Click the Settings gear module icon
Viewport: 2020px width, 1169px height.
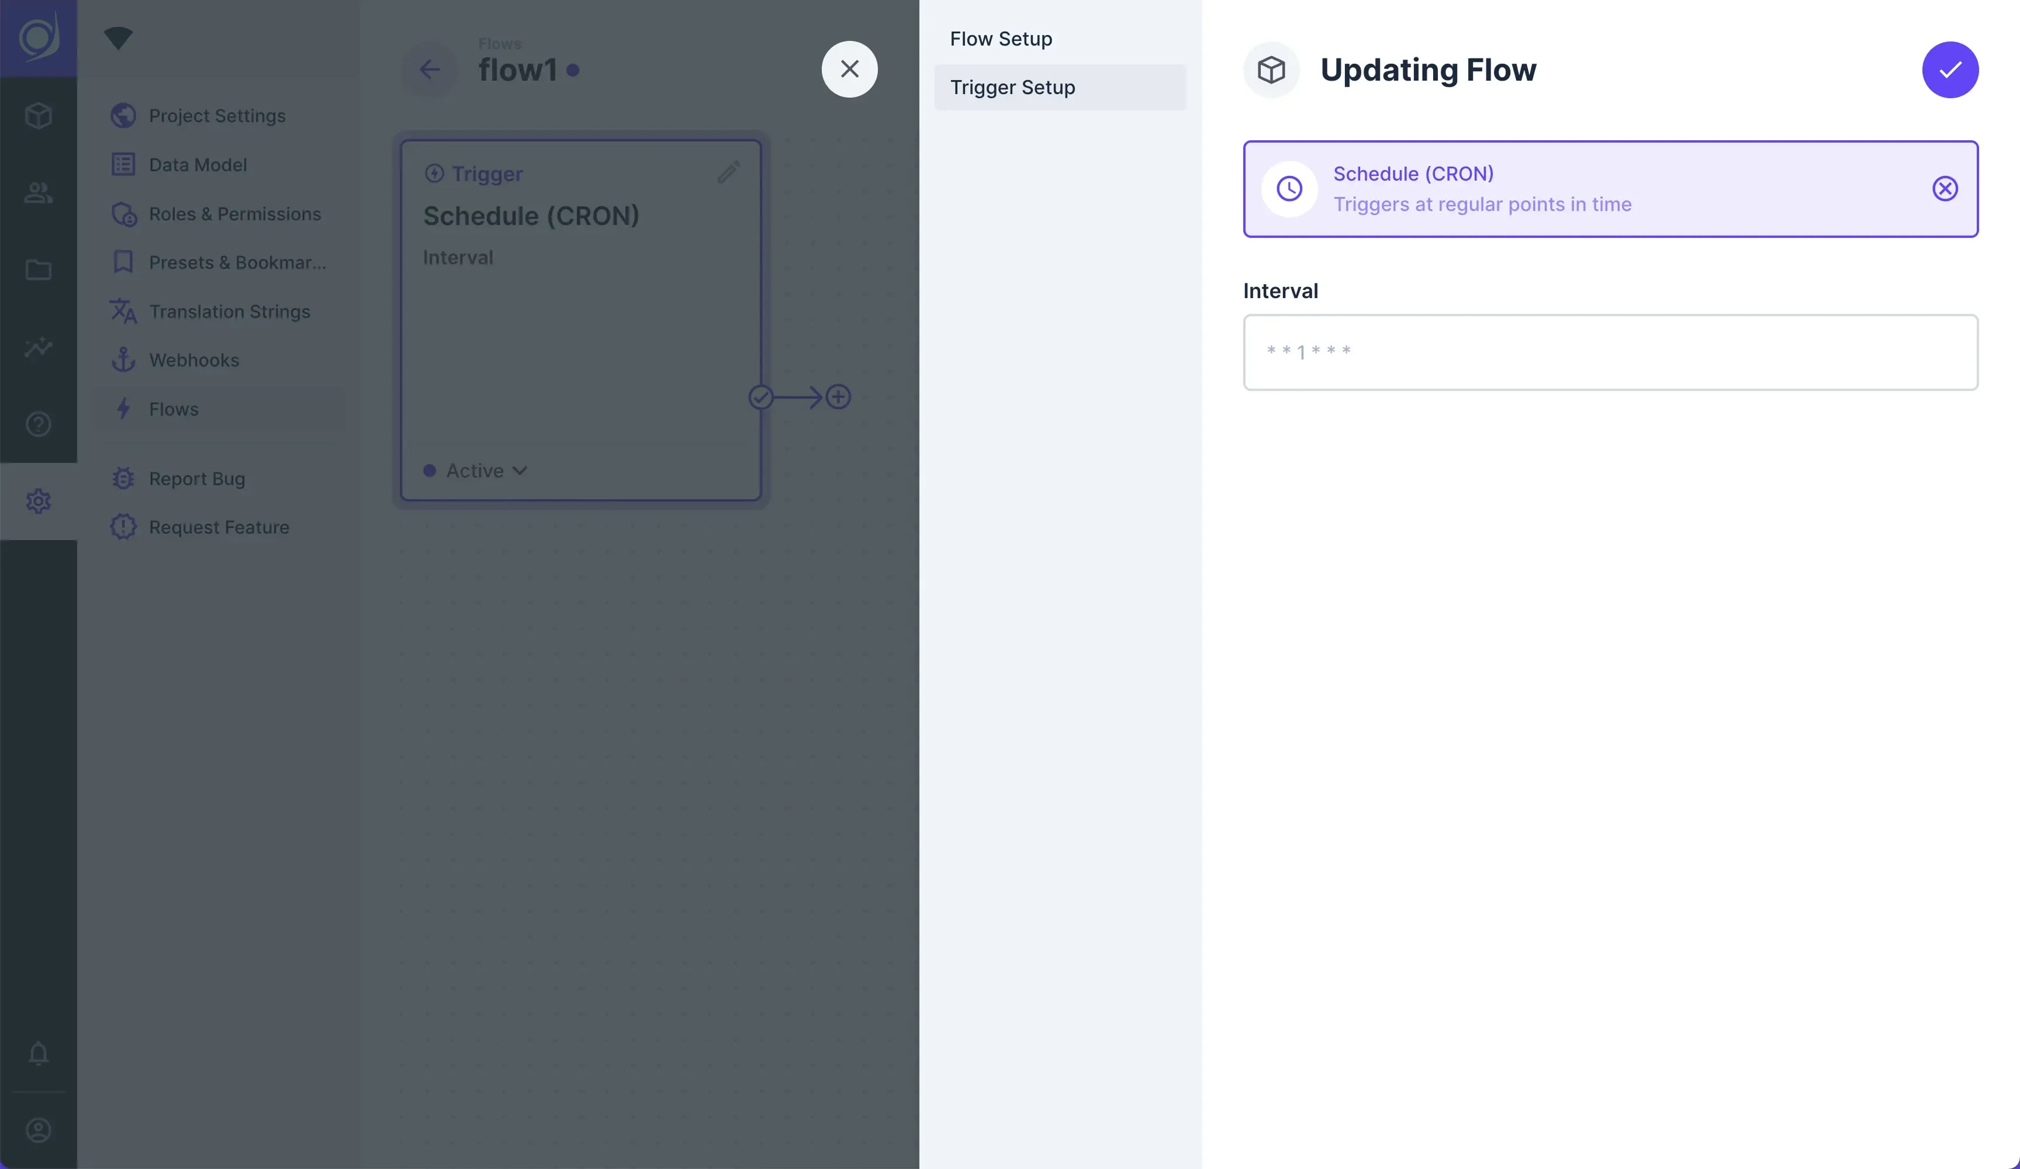(39, 501)
